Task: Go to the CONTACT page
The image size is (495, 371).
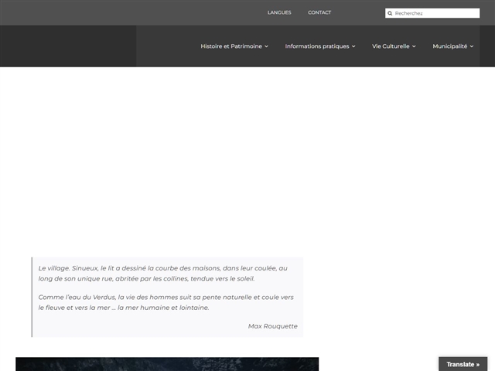Action: point(319,12)
